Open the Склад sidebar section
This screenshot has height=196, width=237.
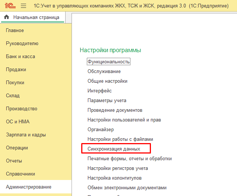[x=13, y=96]
